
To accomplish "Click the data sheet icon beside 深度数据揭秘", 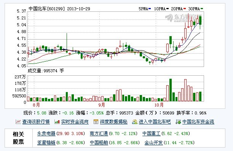I will click(96, 122).
